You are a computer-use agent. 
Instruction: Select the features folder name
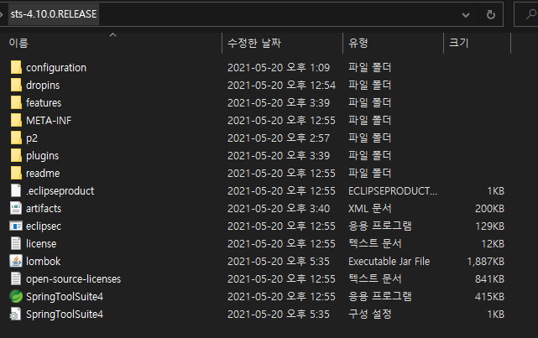click(44, 103)
